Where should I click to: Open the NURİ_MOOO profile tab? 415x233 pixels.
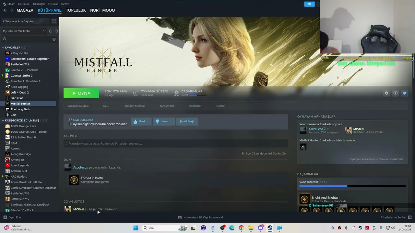[102, 10]
